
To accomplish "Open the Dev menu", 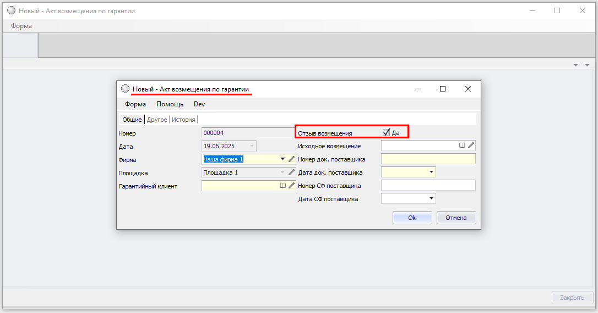I will tap(199, 104).
